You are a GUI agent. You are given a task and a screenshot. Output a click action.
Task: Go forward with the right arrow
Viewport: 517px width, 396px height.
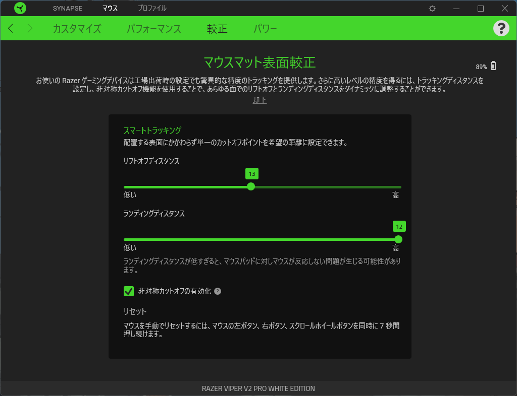coord(30,28)
